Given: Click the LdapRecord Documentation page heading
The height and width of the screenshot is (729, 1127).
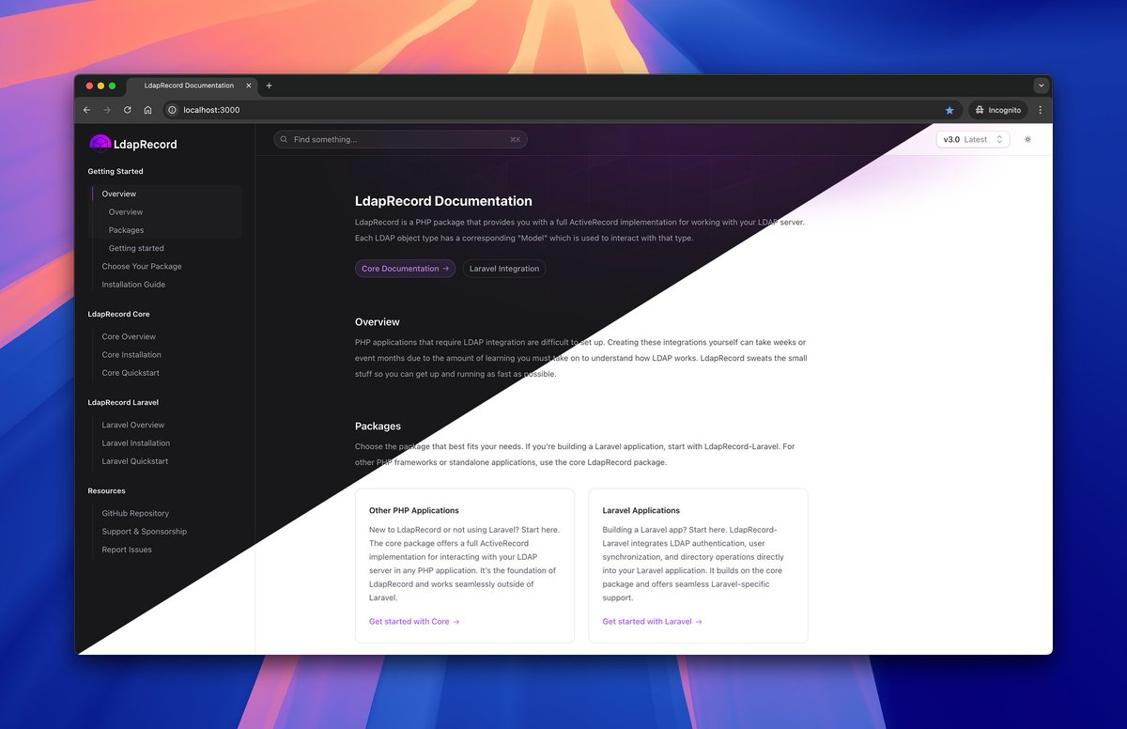Looking at the screenshot, I should tap(443, 201).
